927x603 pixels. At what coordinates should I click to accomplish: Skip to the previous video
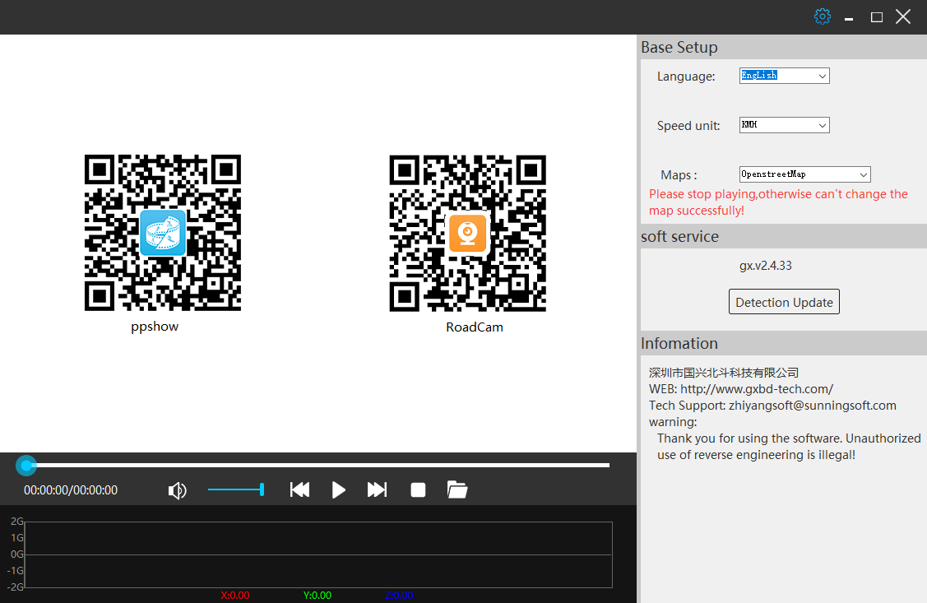point(300,490)
